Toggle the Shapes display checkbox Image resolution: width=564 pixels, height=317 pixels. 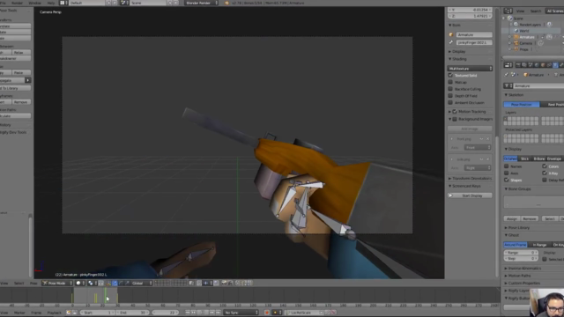[x=507, y=180]
